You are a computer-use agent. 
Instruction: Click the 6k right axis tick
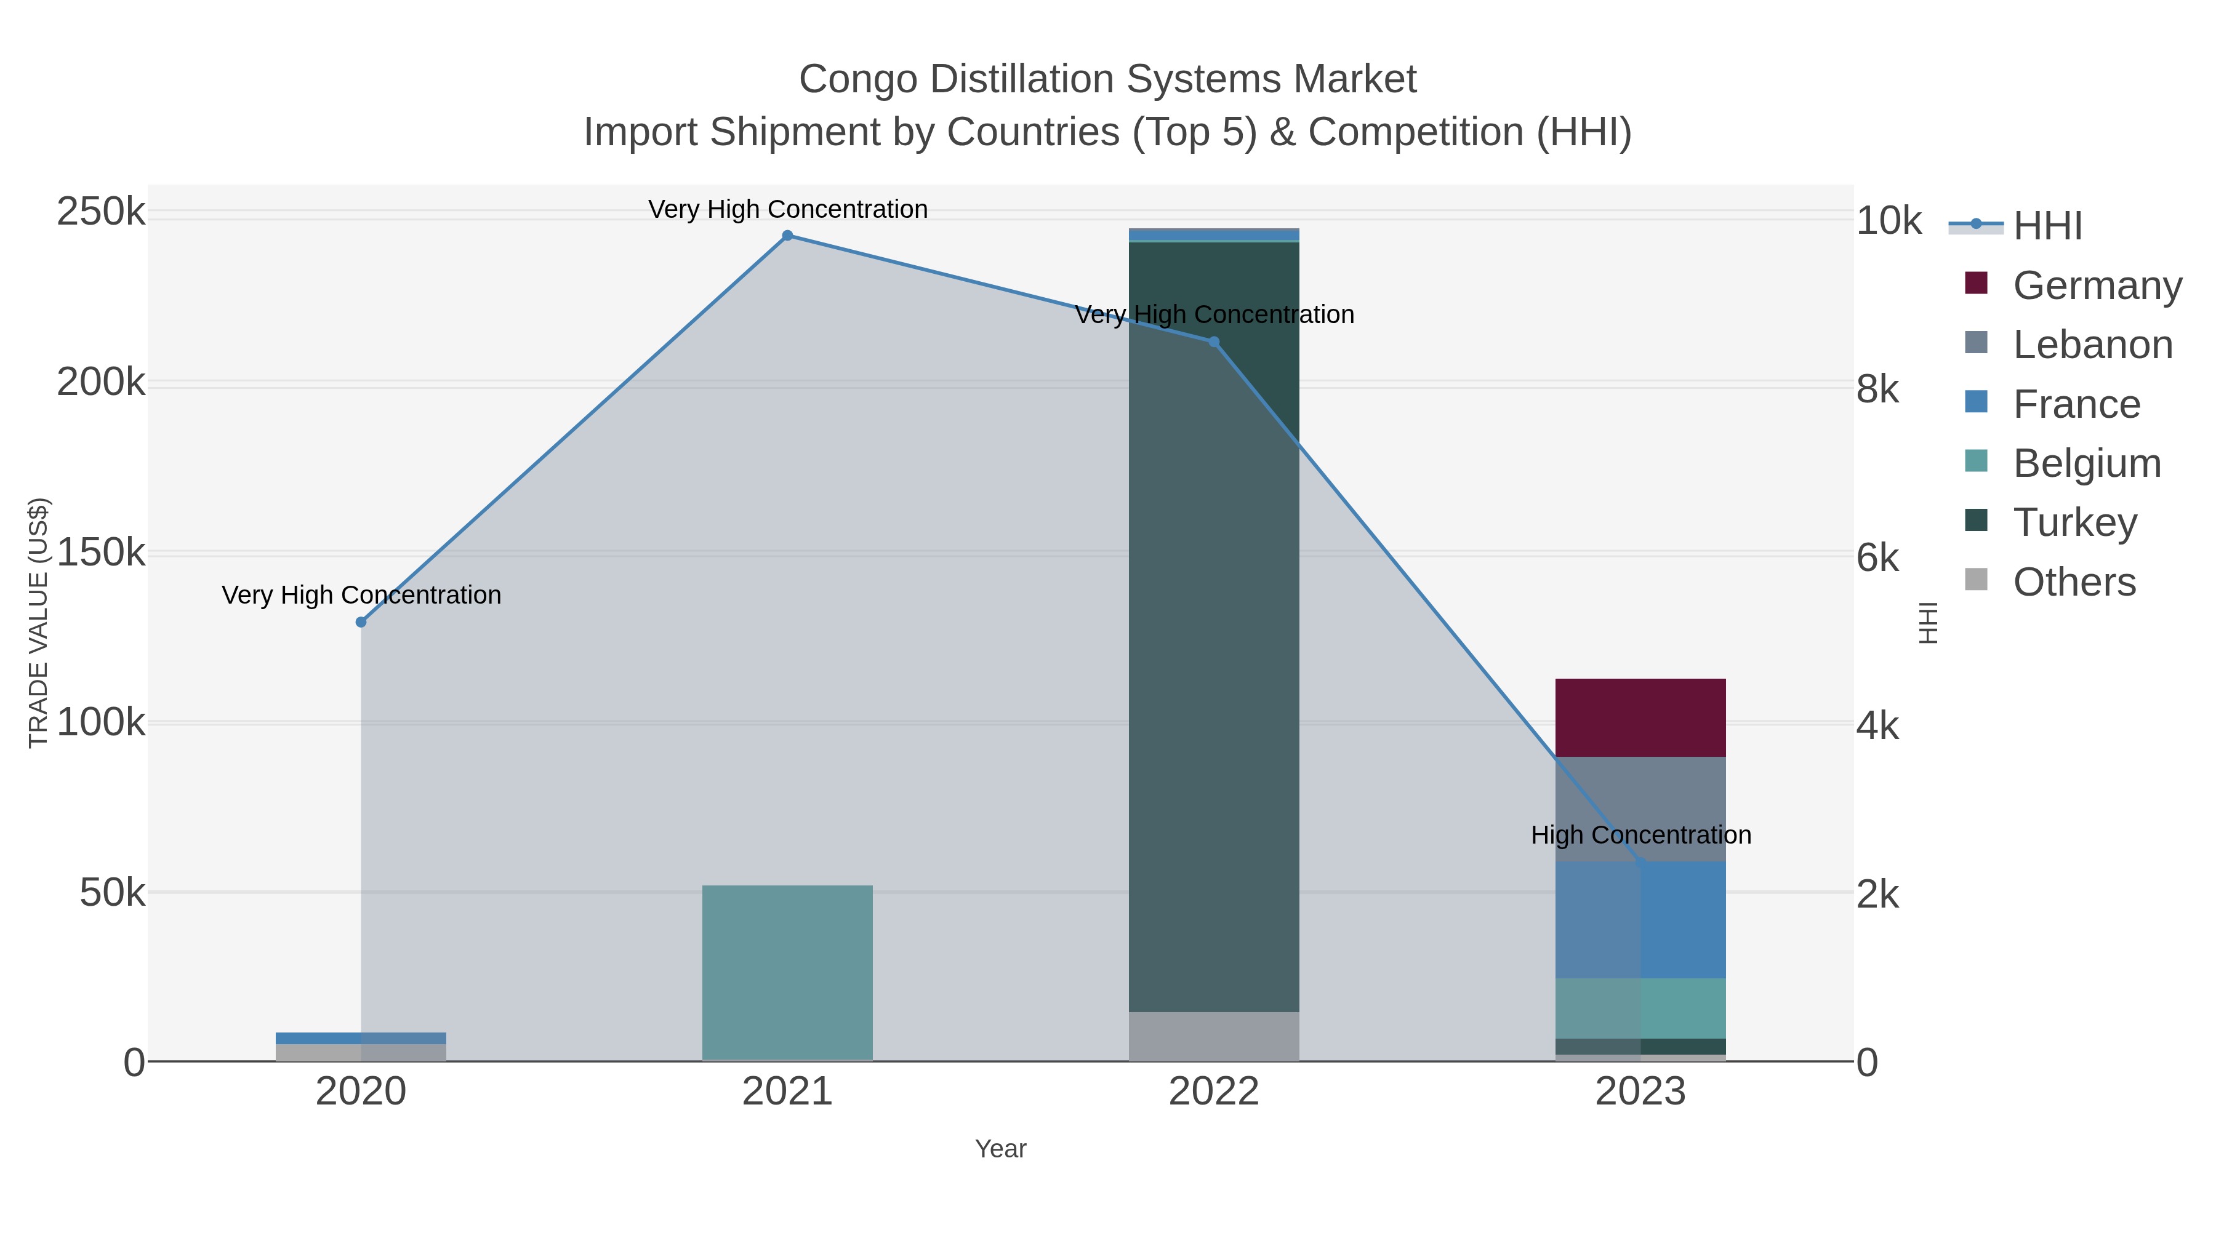click(1877, 557)
